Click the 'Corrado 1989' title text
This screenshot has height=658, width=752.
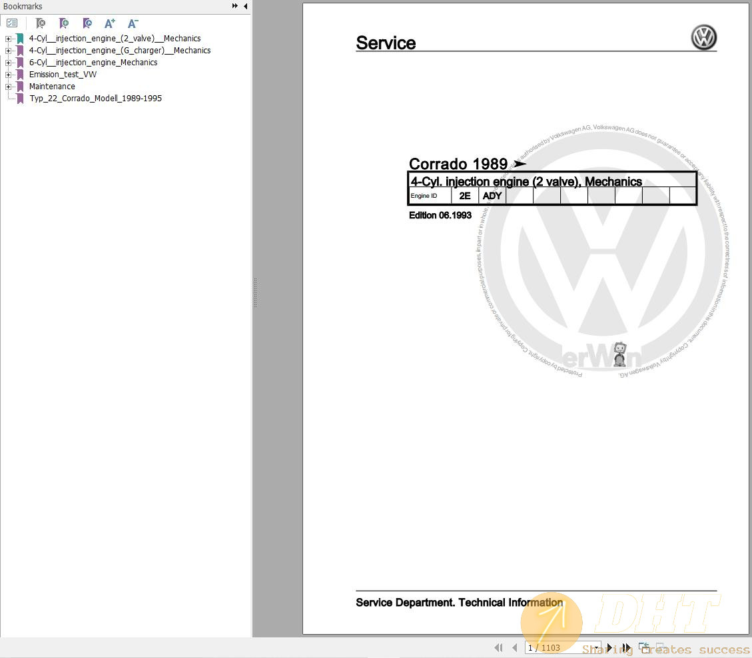pyautogui.click(x=458, y=164)
